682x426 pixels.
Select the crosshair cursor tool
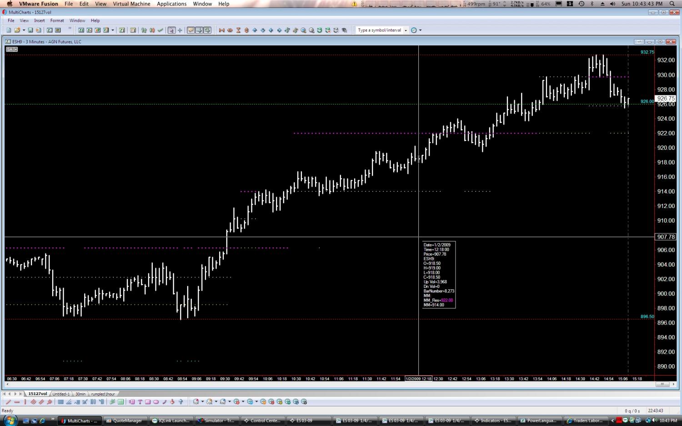pos(180,30)
